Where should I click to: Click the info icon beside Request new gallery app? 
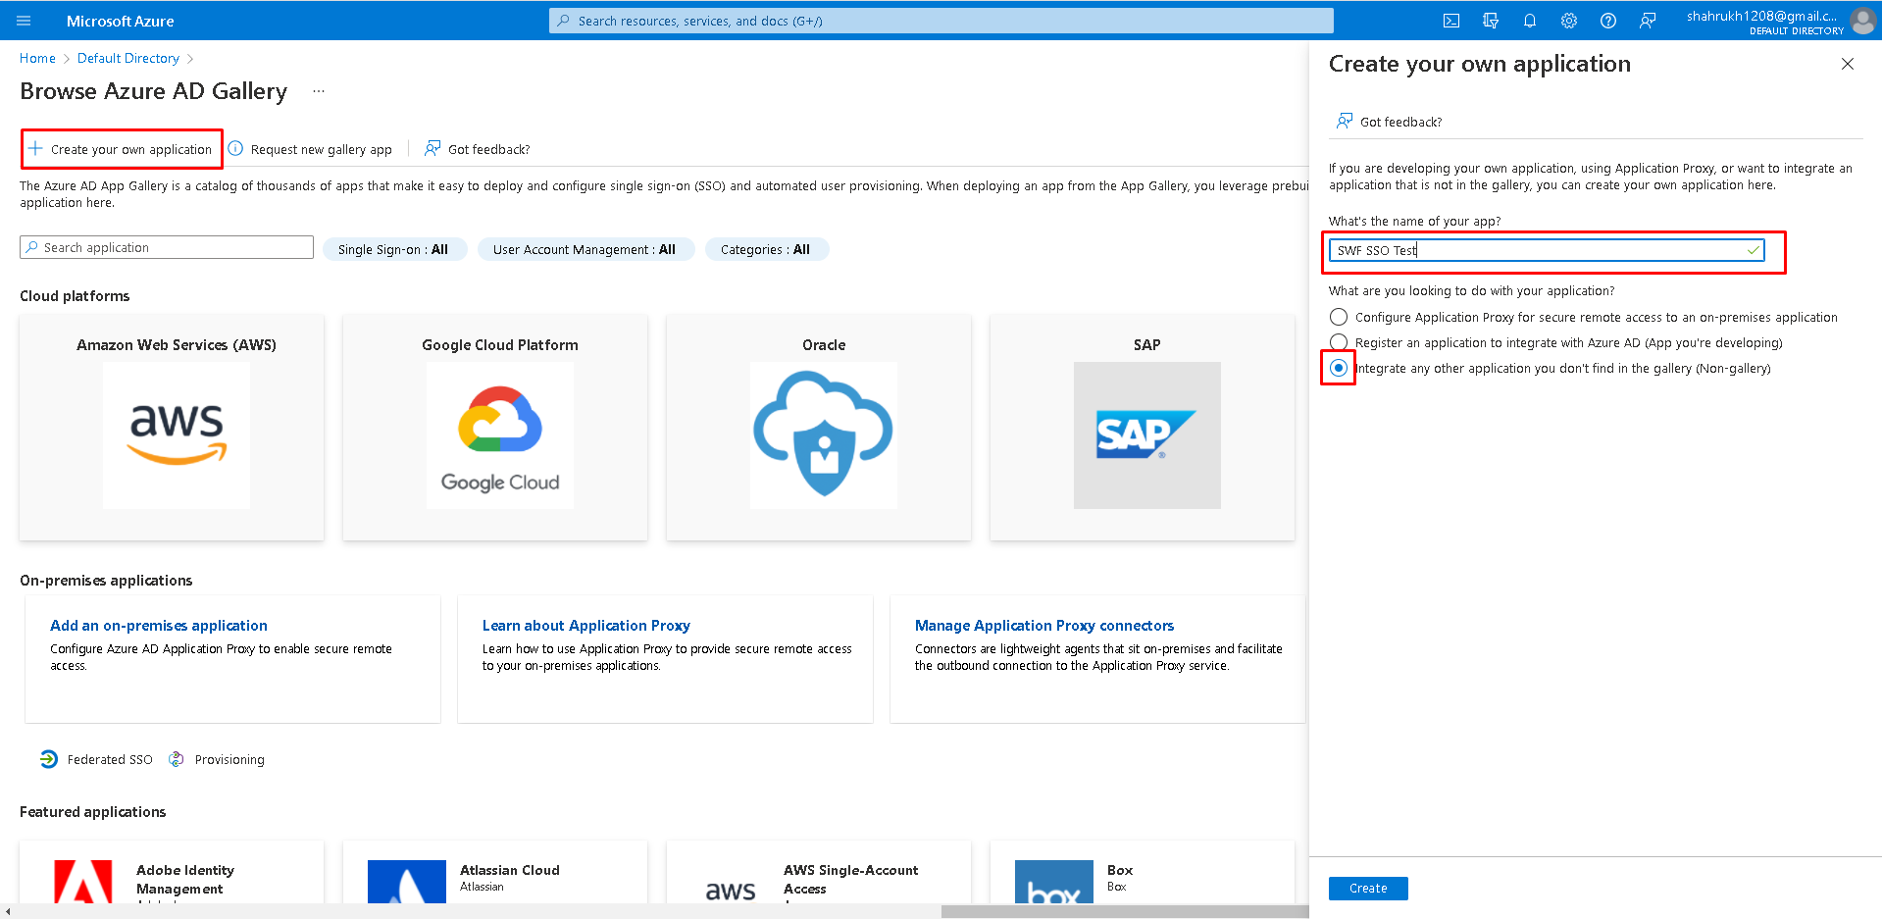click(235, 149)
